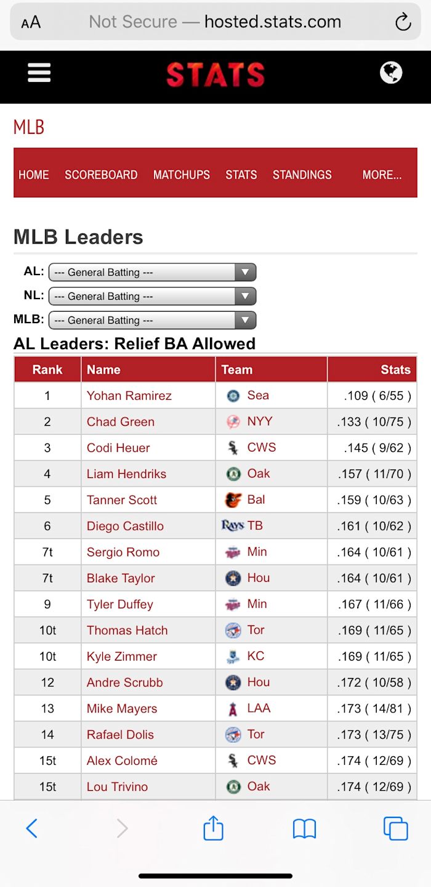This screenshot has width=431, height=887.
Task: Tap the Safari share icon
Action: click(x=213, y=828)
